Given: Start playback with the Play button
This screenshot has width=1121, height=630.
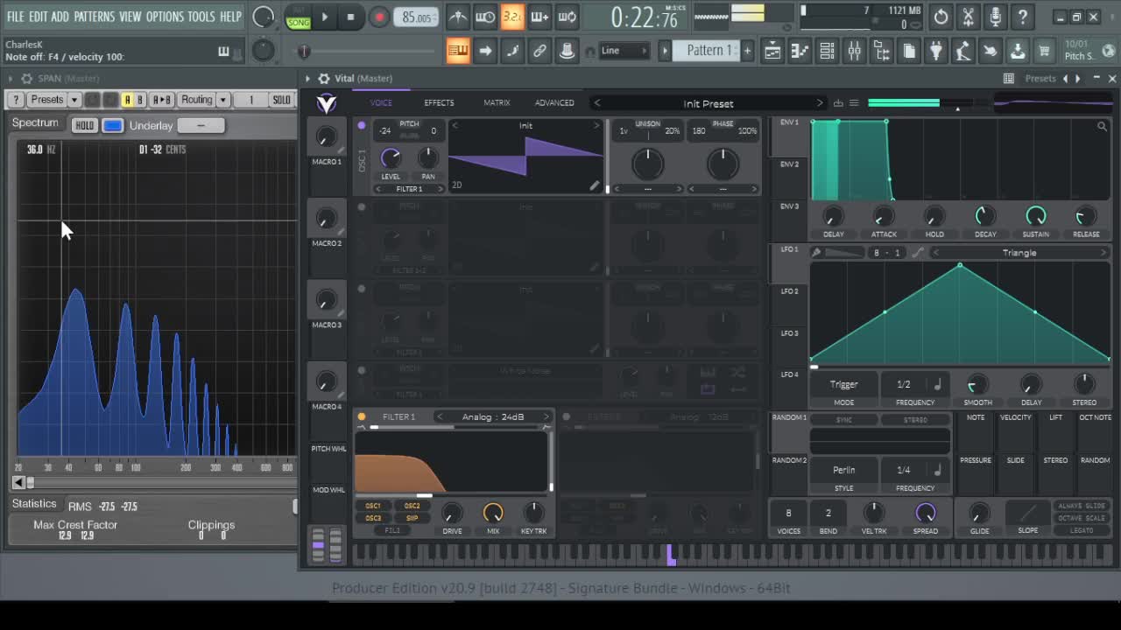Looking at the screenshot, I should click(325, 17).
